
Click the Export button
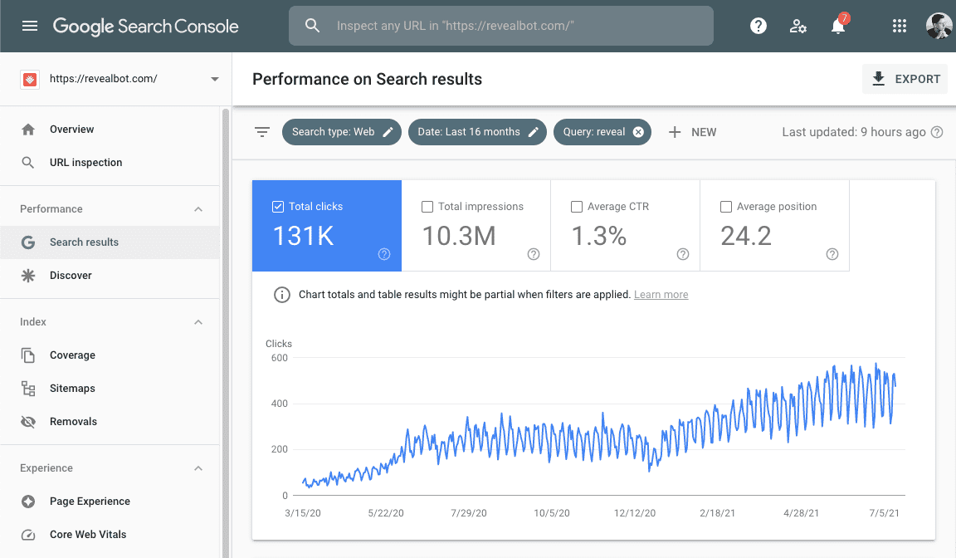point(905,79)
